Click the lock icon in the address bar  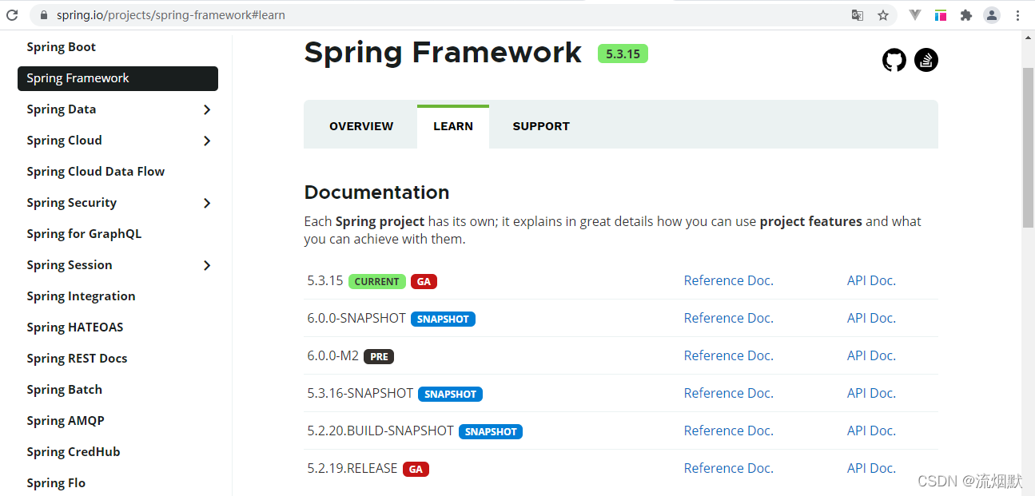pos(43,15)
